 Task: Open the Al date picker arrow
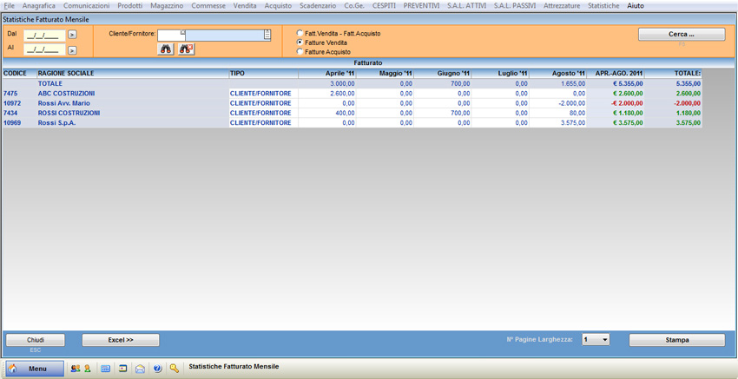coord(72,50)
